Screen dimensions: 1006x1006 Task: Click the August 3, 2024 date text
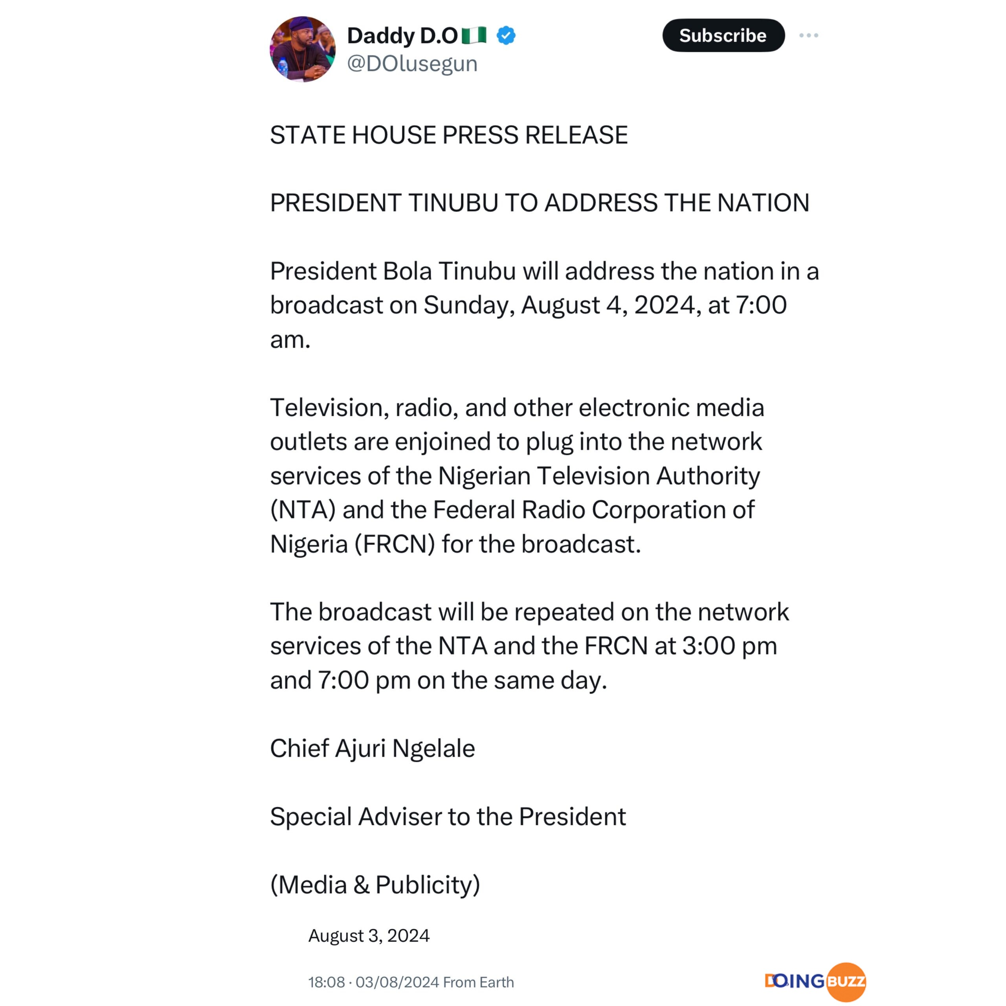click(x=369, y=936)
